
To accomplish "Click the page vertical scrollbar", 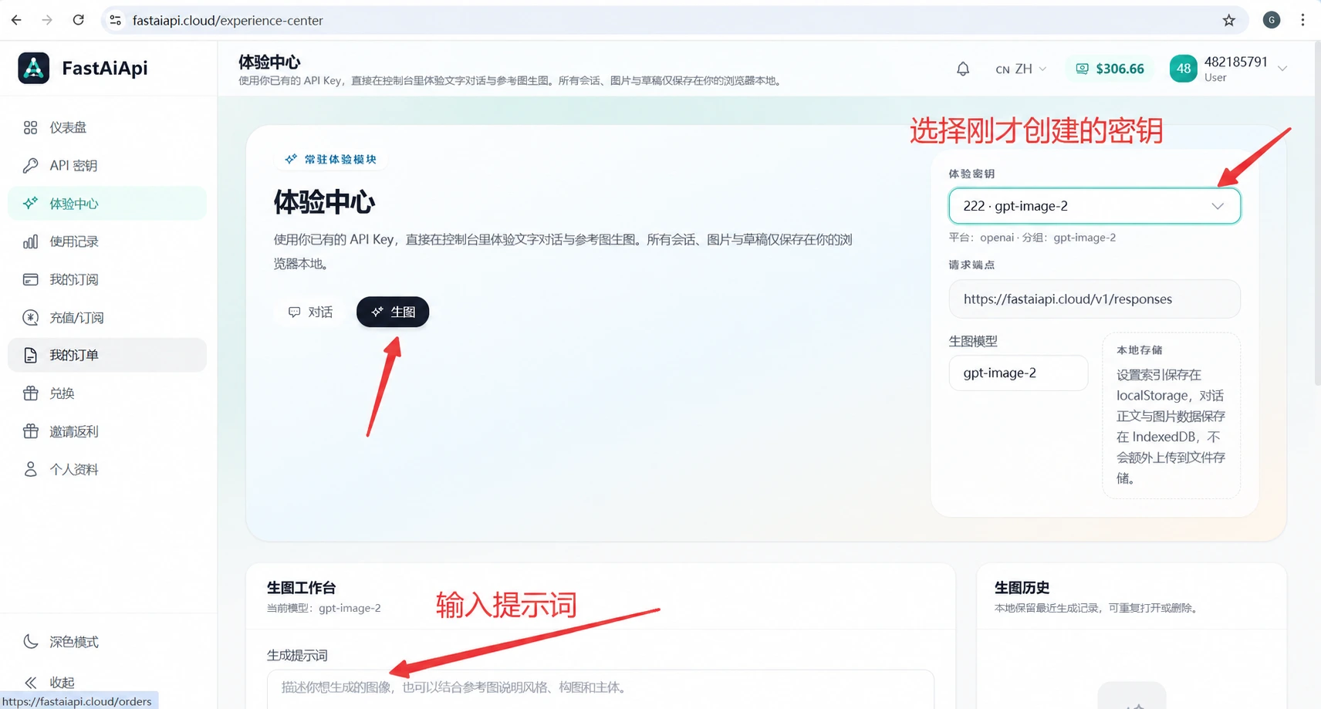I will 1317,212.
